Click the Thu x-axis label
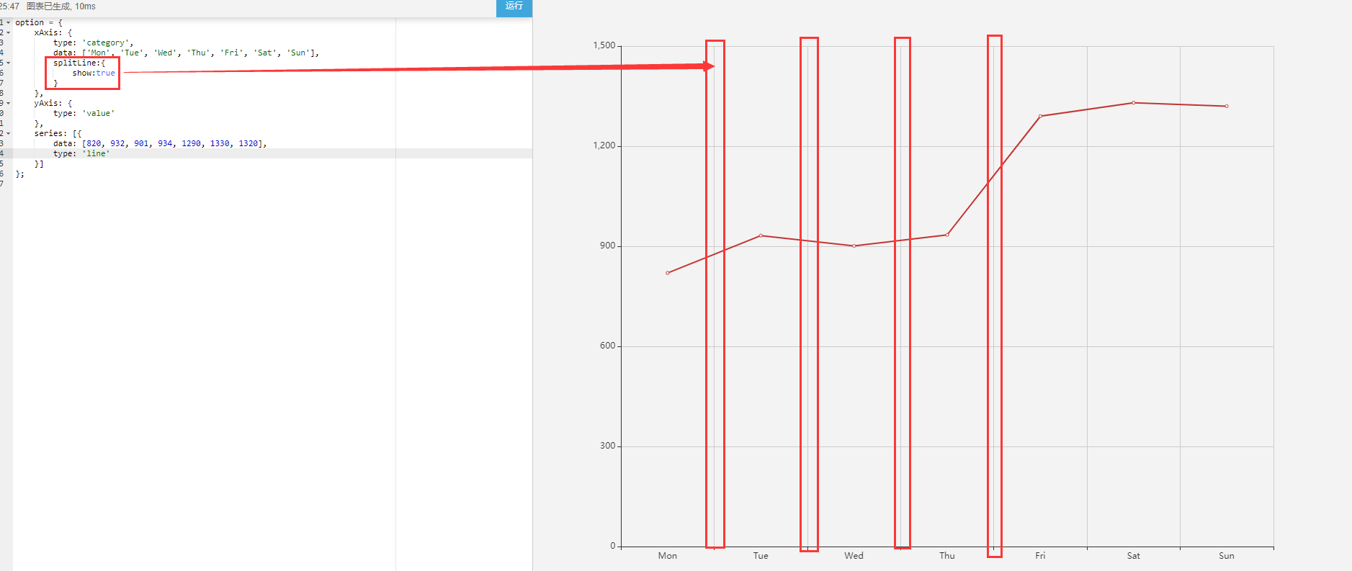The image size is (1352, 571). (947, 556)
